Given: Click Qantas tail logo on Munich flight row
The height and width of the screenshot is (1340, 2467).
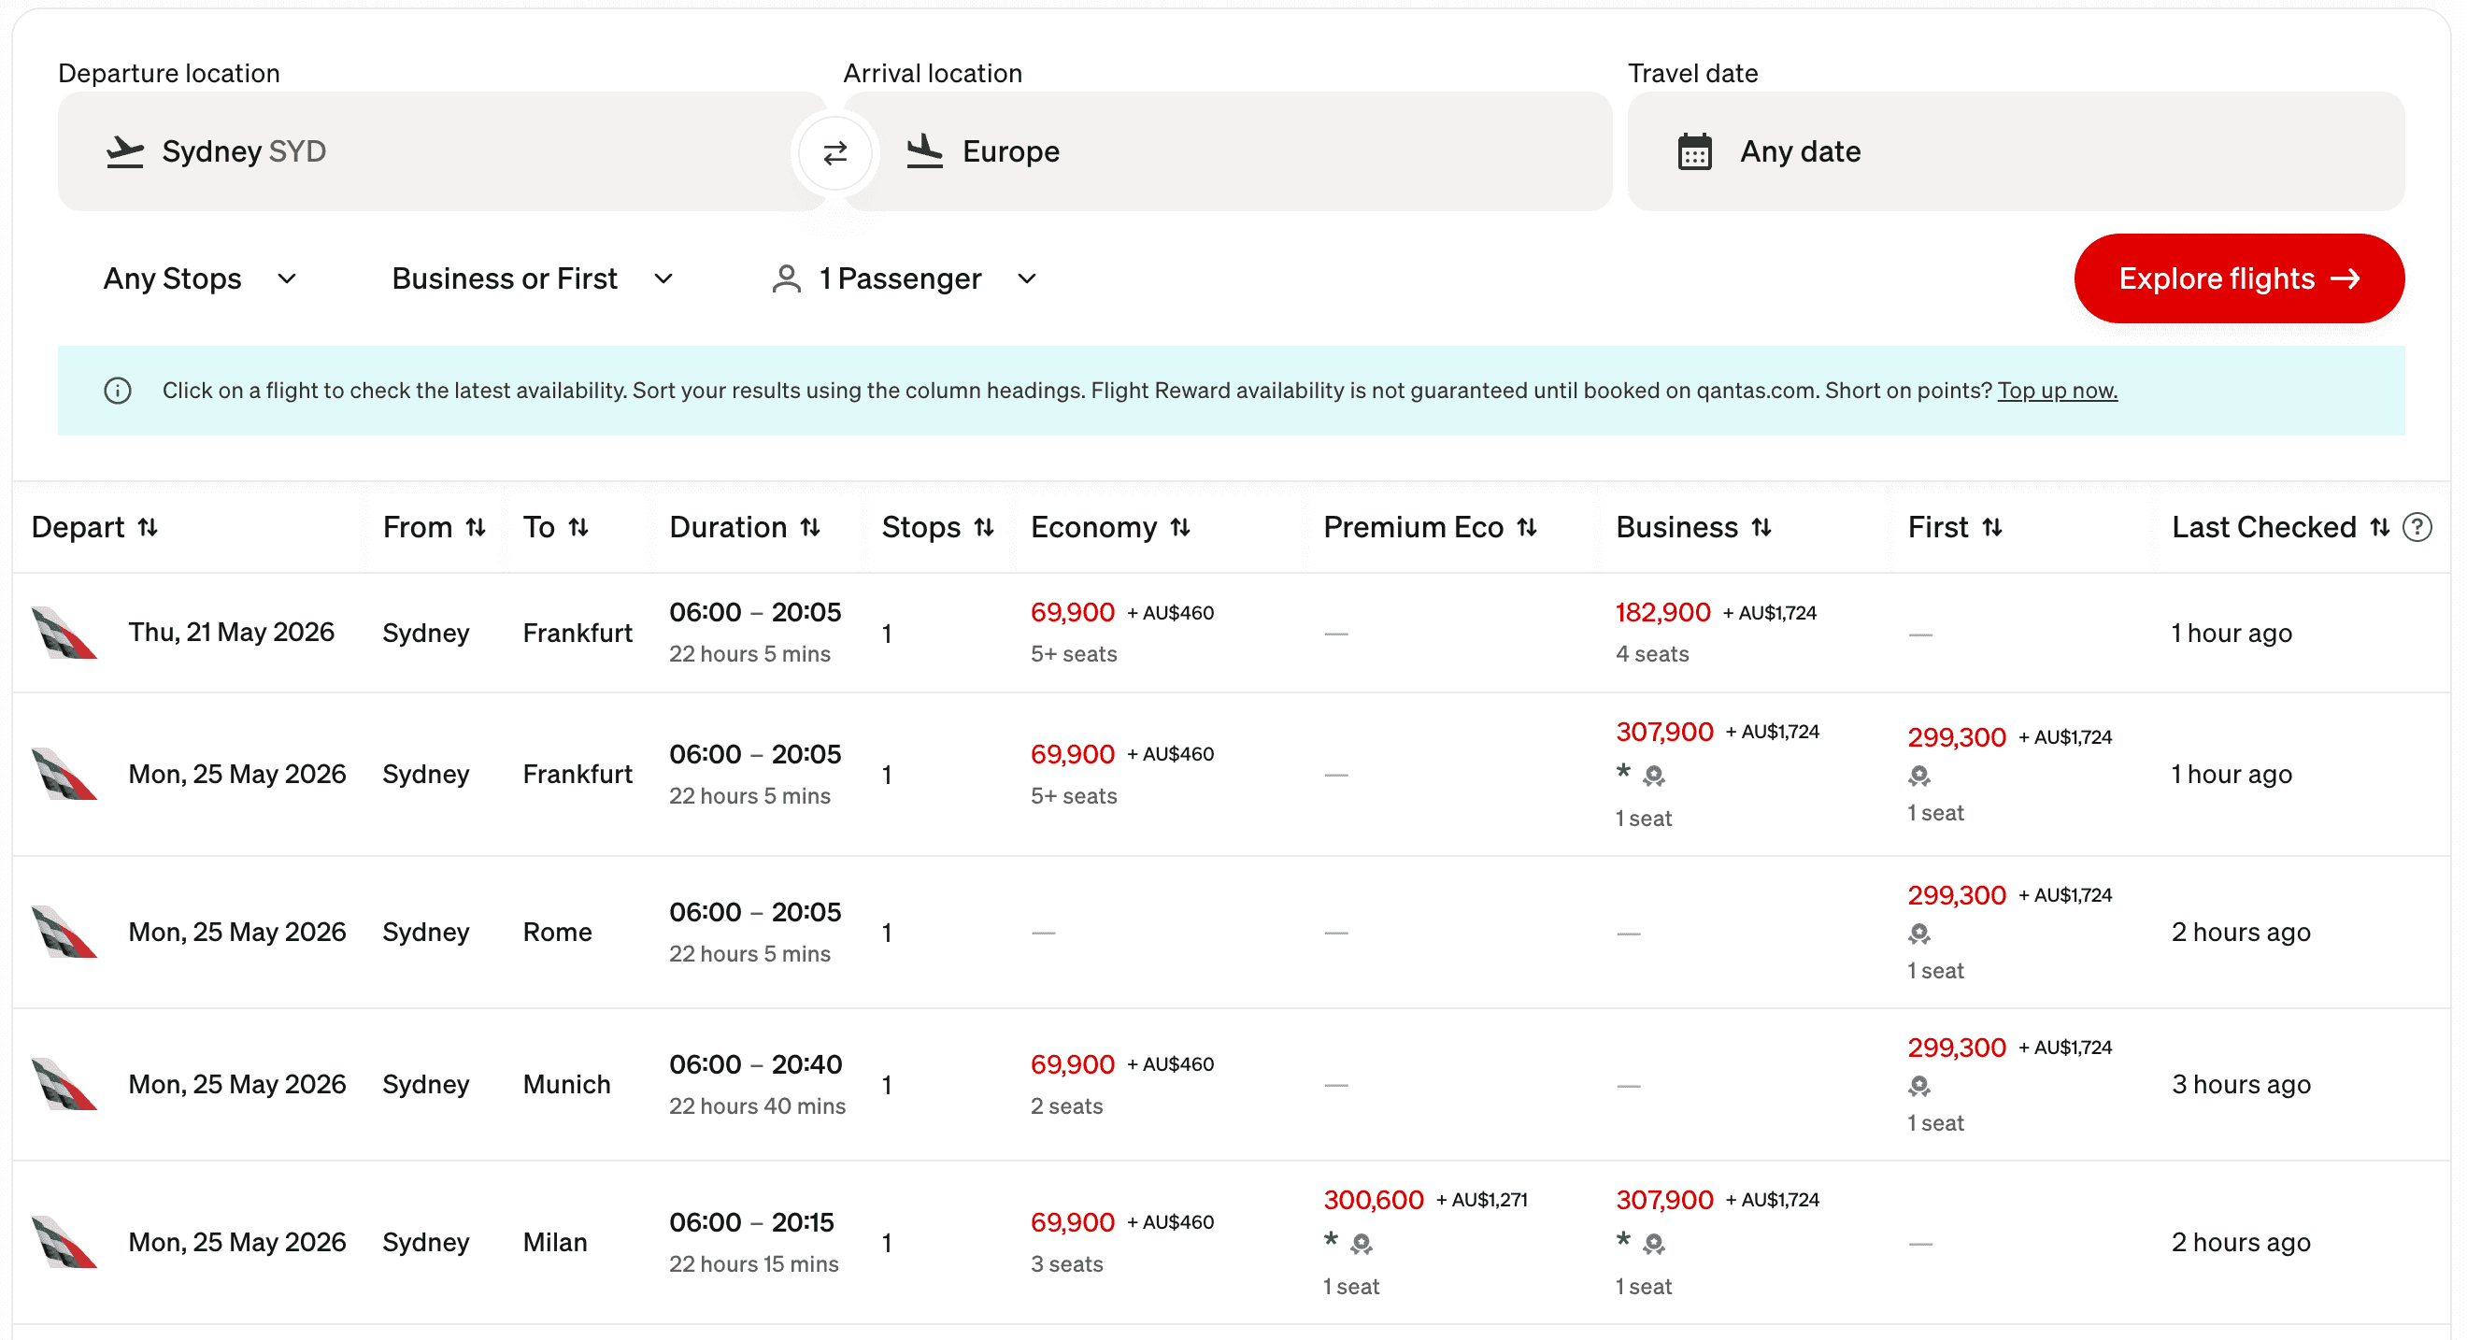Looking at the screenshot, I should click(64, 1083).
